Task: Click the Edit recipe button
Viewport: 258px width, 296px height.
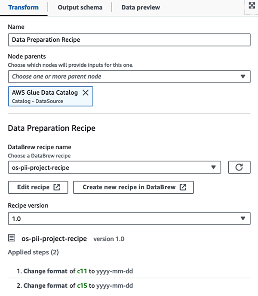Action: [38, 187]
